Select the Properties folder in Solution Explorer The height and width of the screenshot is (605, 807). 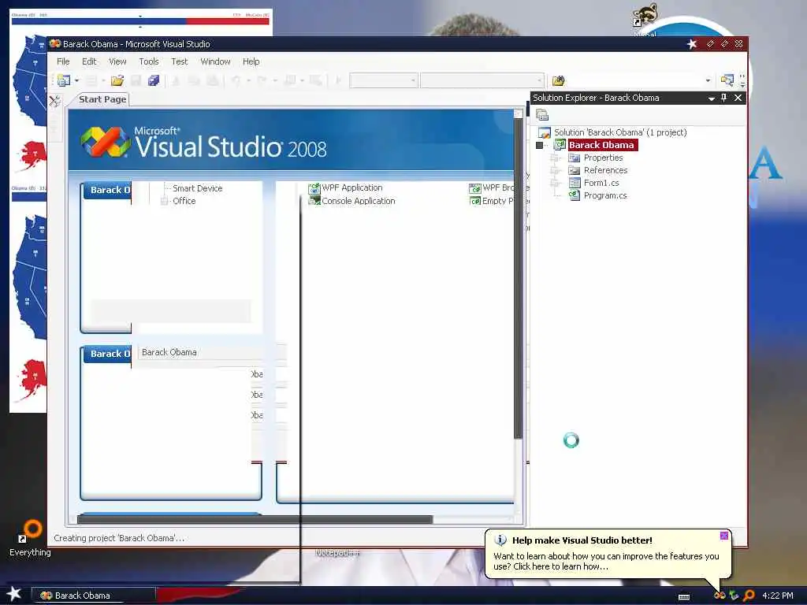click(x=603, y=158)
